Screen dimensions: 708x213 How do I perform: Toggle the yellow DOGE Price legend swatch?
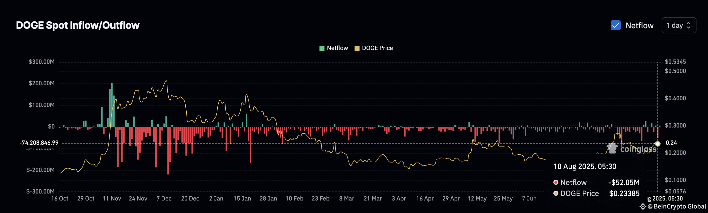[357, 48]
